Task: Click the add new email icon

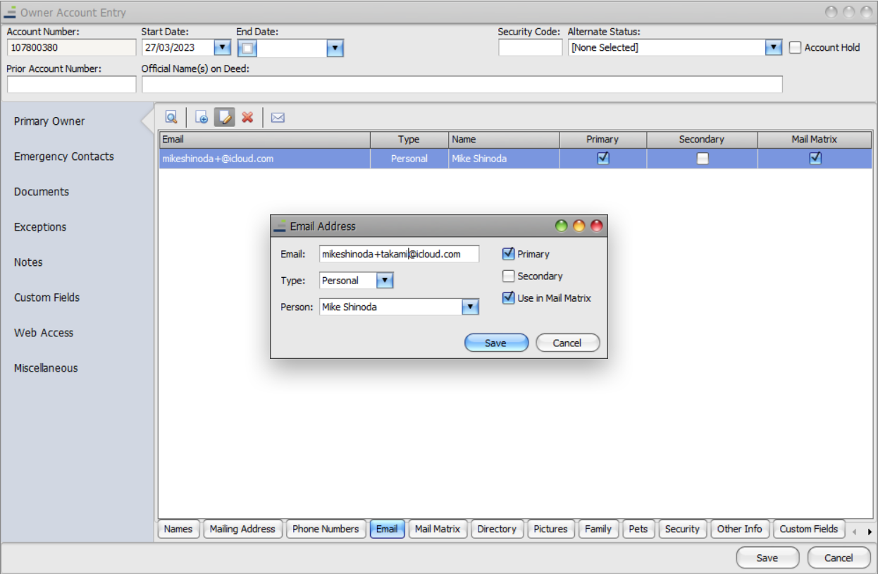Action: tap(202, 118)
